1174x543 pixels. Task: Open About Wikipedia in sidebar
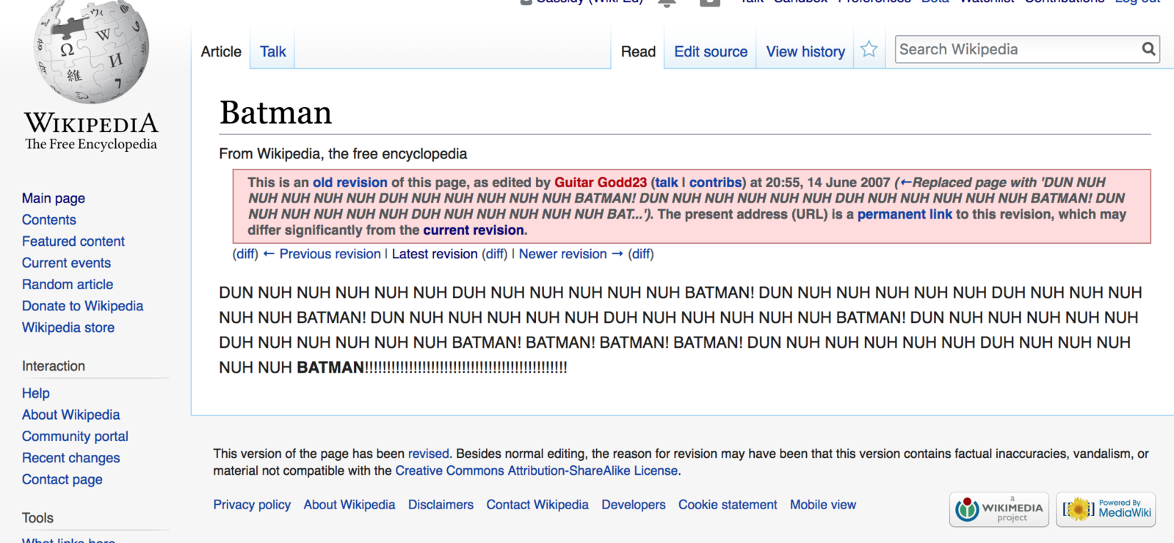[70, 415]
